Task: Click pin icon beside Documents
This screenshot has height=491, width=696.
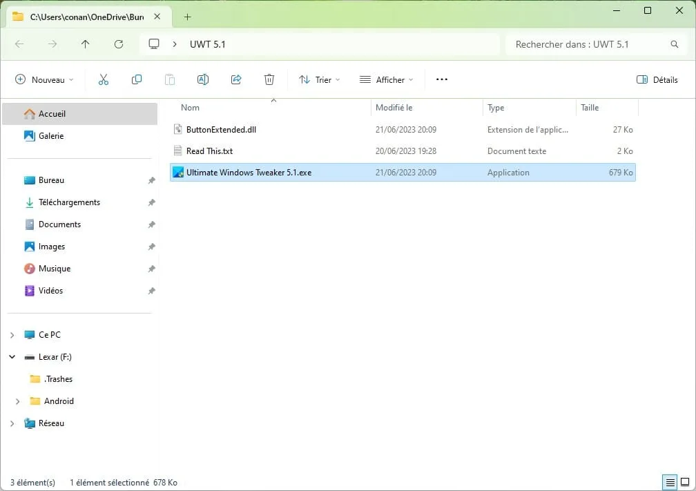Action: pos(151,224)
